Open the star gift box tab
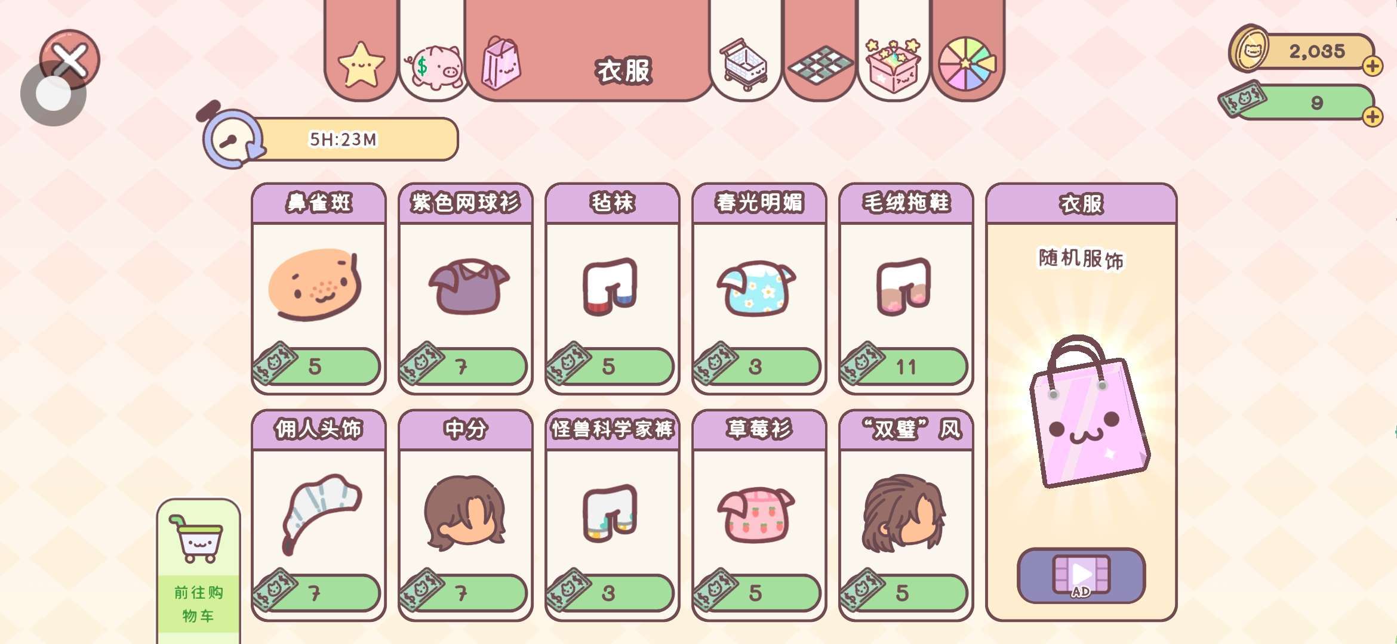 pos(893,64)
